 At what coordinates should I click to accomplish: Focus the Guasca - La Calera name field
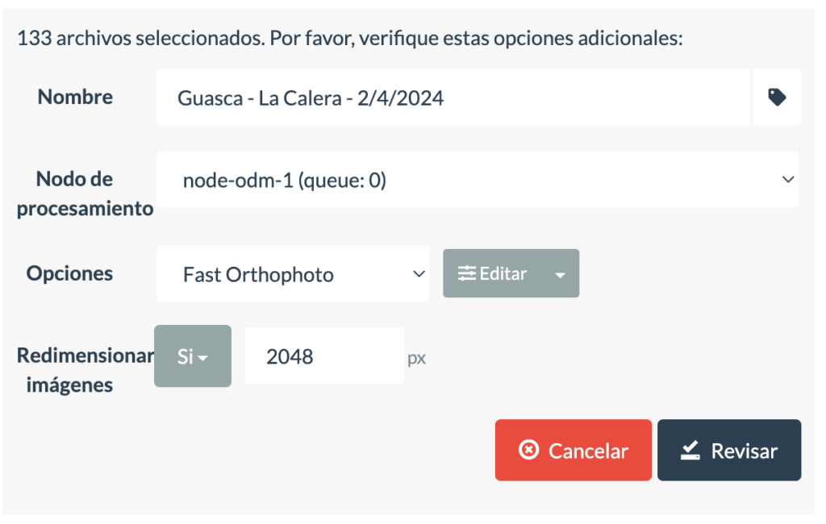(453, 98)
